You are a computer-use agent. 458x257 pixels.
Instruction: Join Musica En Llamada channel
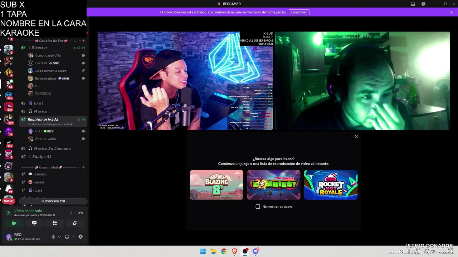coord(53,148)
